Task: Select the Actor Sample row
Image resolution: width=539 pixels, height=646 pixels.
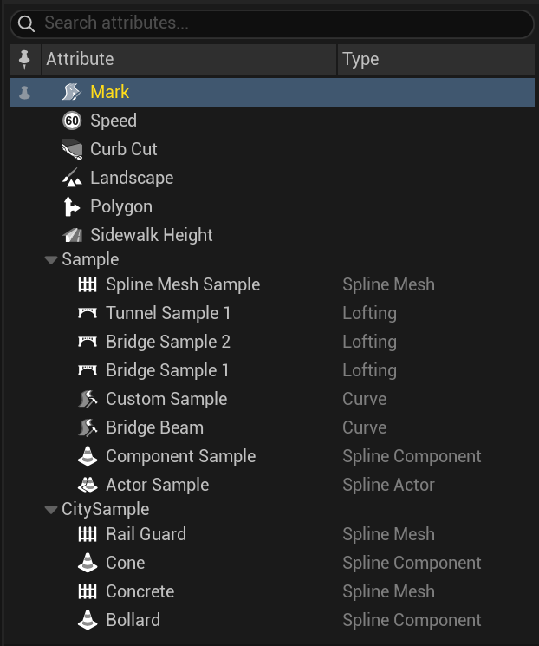Action: [272, 485]
